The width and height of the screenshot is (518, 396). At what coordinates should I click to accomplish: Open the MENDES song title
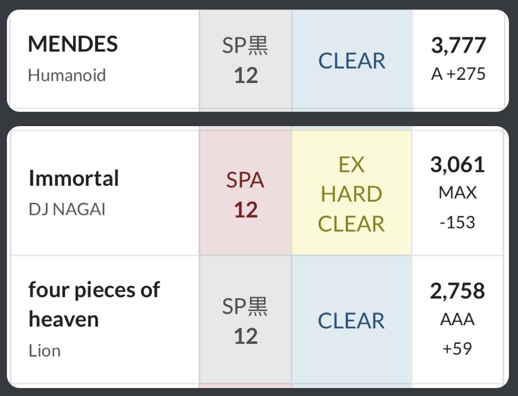pyautogui.click(x=73, y=45)
